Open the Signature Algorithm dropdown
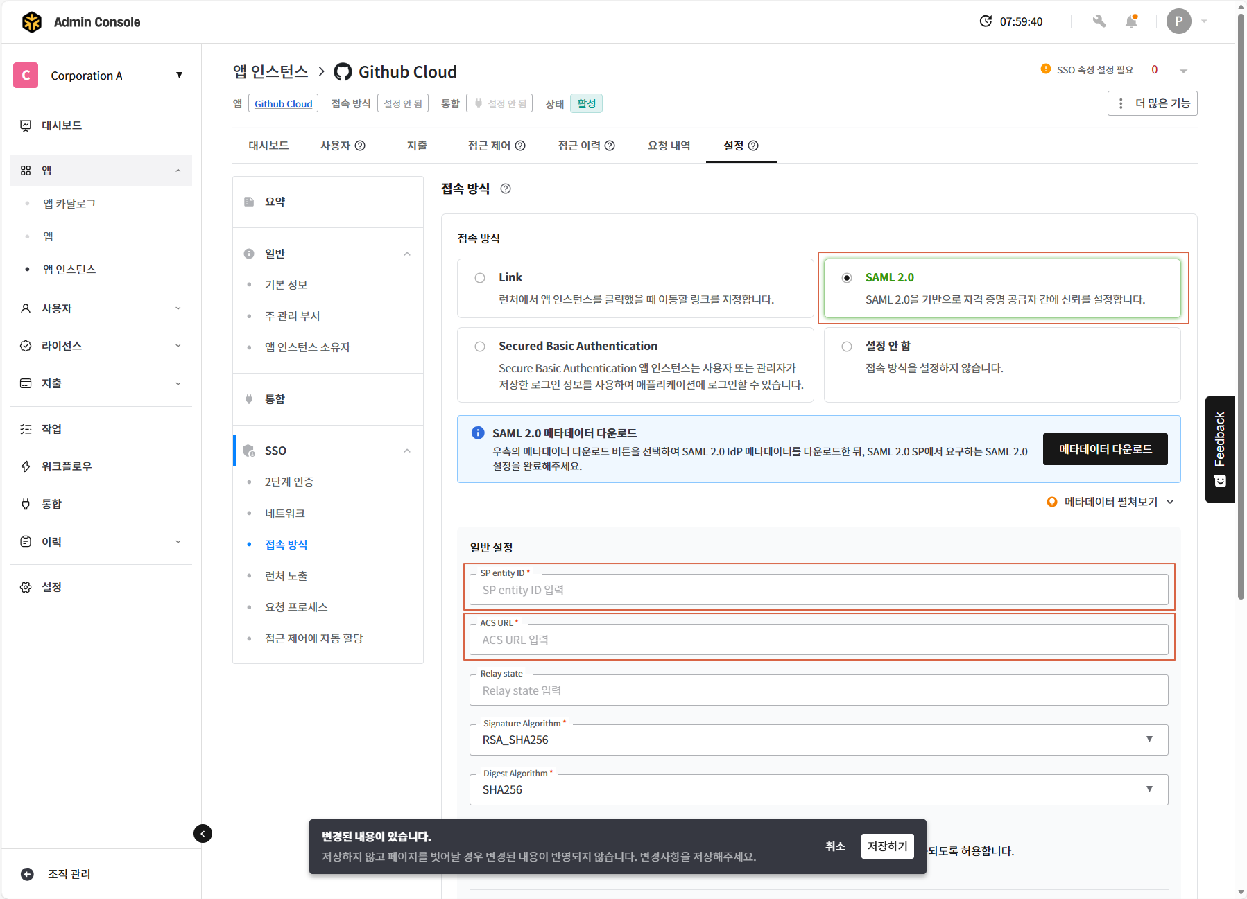 pos(818,740)
